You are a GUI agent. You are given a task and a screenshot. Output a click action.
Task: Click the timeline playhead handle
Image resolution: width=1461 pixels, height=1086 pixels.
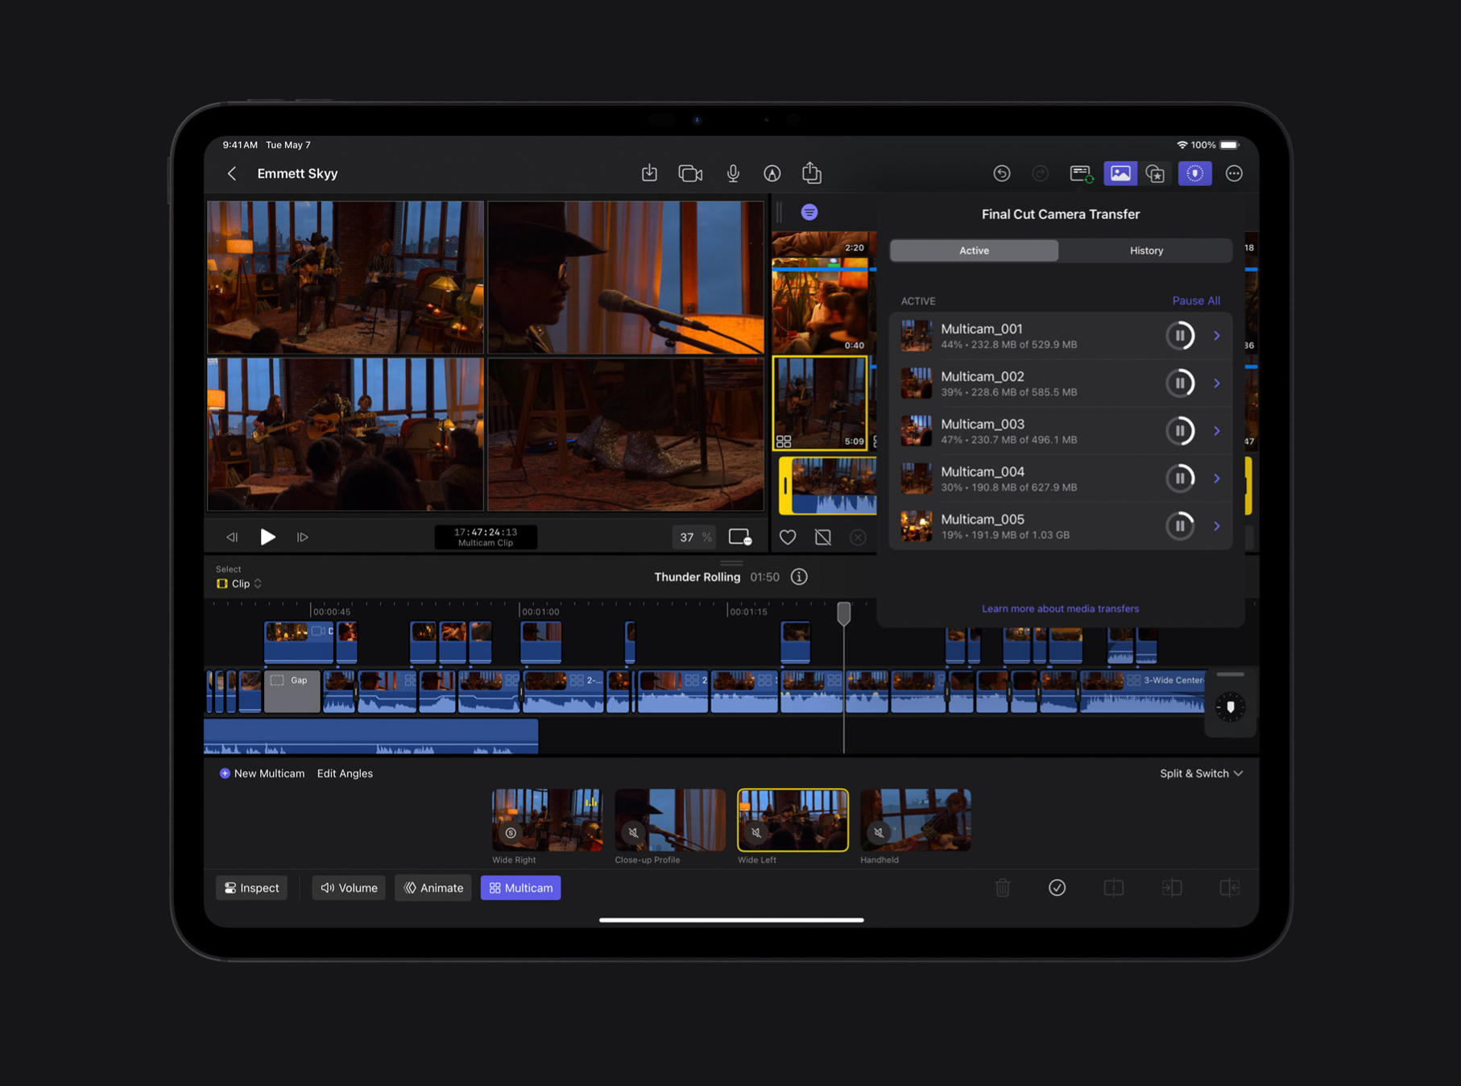click(843, 614)
